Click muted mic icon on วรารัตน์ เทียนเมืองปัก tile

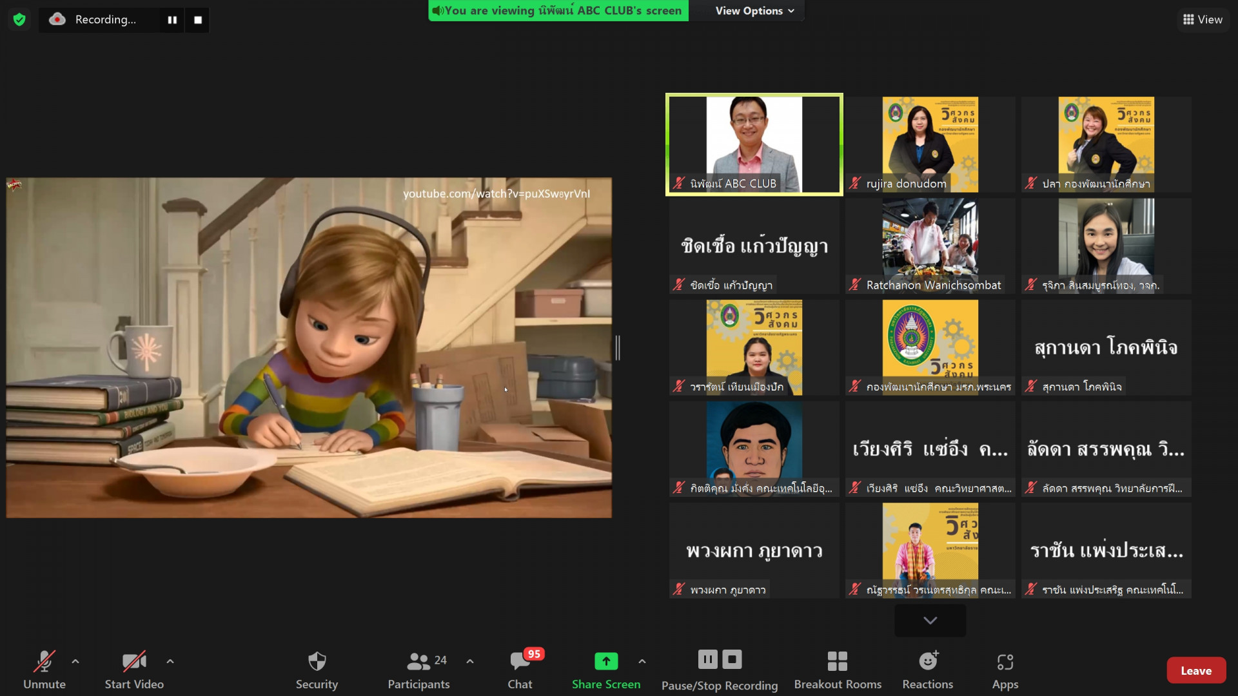point(679,387)
